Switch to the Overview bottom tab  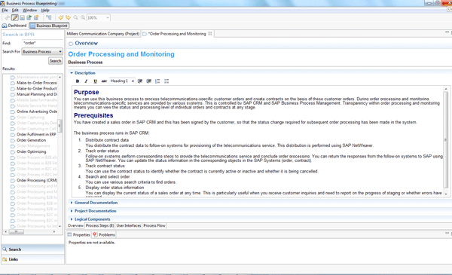pos(75,226)
